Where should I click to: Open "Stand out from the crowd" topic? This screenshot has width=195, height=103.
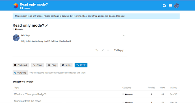(x=28, y=101)
